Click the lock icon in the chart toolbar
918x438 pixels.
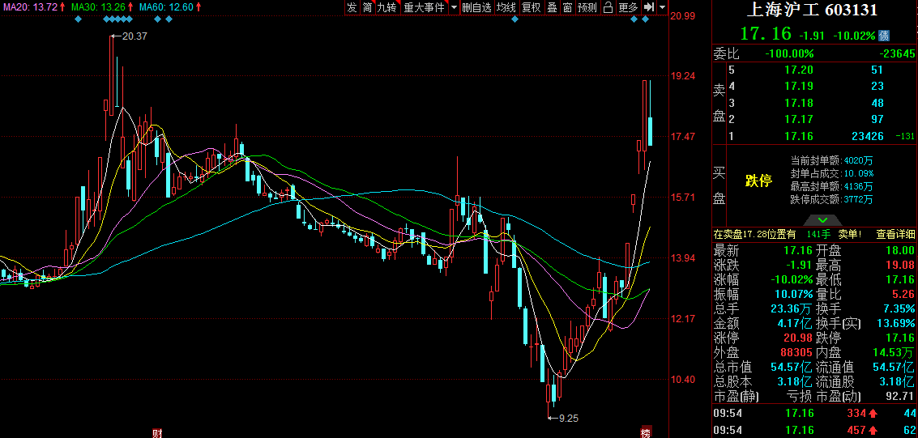coord(608,7)
